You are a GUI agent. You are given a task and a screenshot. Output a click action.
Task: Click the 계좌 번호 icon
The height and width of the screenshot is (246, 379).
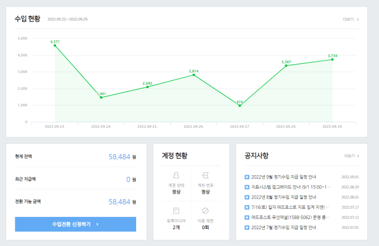206,175
